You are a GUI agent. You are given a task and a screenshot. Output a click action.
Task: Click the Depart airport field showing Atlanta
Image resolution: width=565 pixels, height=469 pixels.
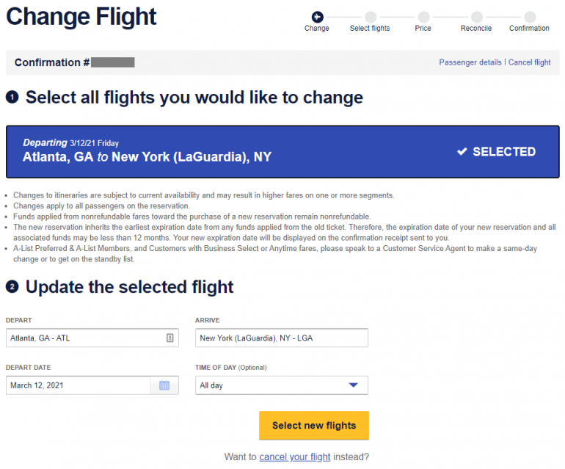coord(84,338)
